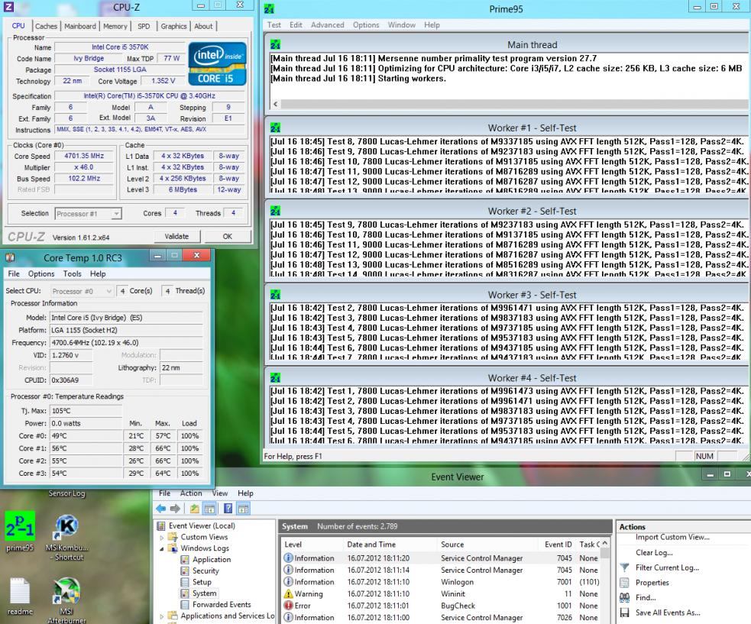Click Import Custom View in Actions pane
The image size is (751, 624).
tap(672, 537)
